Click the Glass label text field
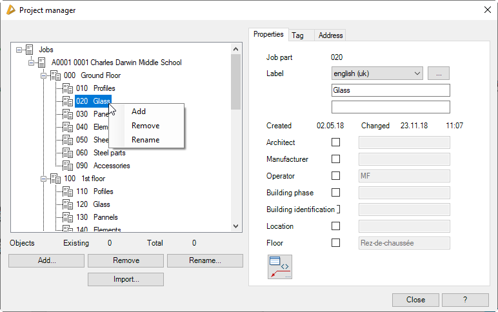This screenshot has height=312, width=498. (x=390, y=90)
